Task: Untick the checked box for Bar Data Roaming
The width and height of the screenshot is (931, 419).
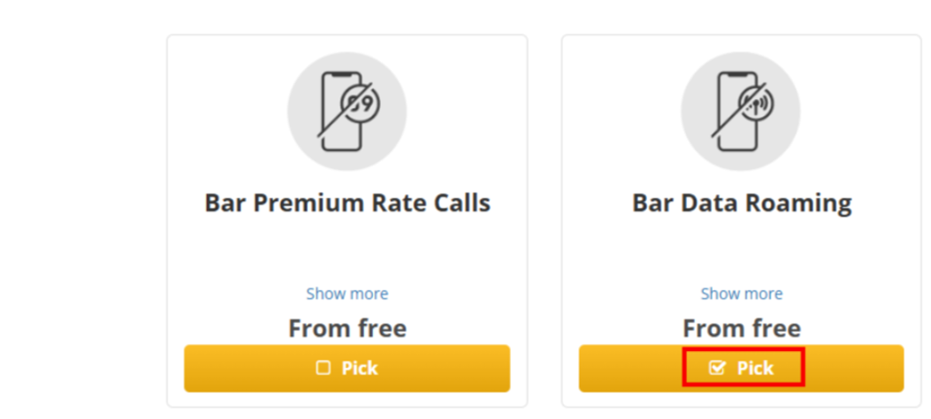Action: point(717,368)
